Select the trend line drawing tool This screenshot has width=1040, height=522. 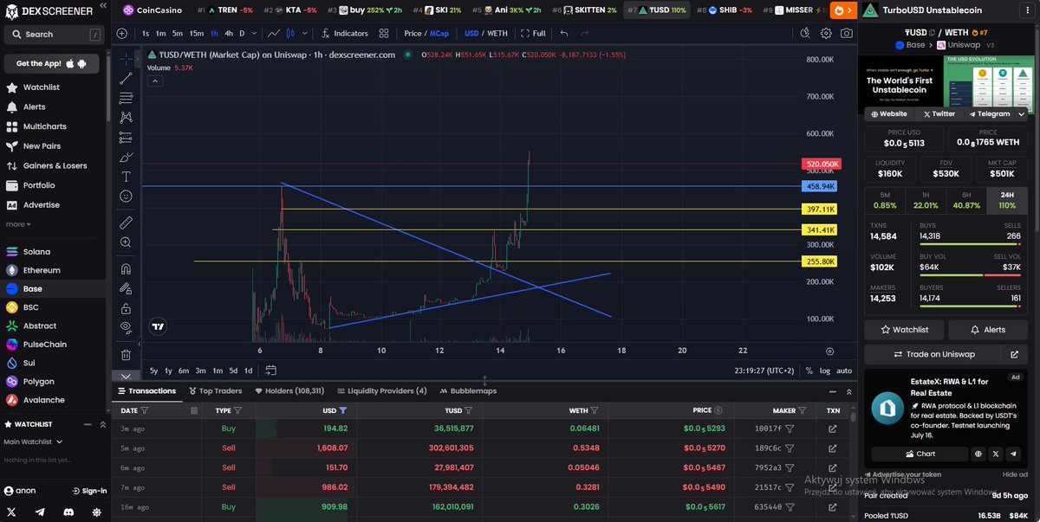click(x=127, y=79)
